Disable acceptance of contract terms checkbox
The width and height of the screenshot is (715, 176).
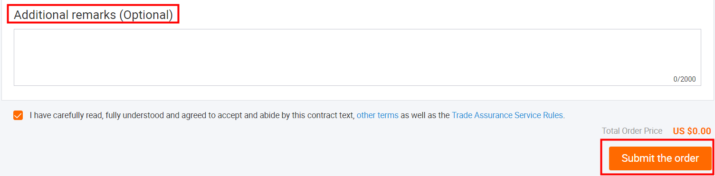point(18,115)
